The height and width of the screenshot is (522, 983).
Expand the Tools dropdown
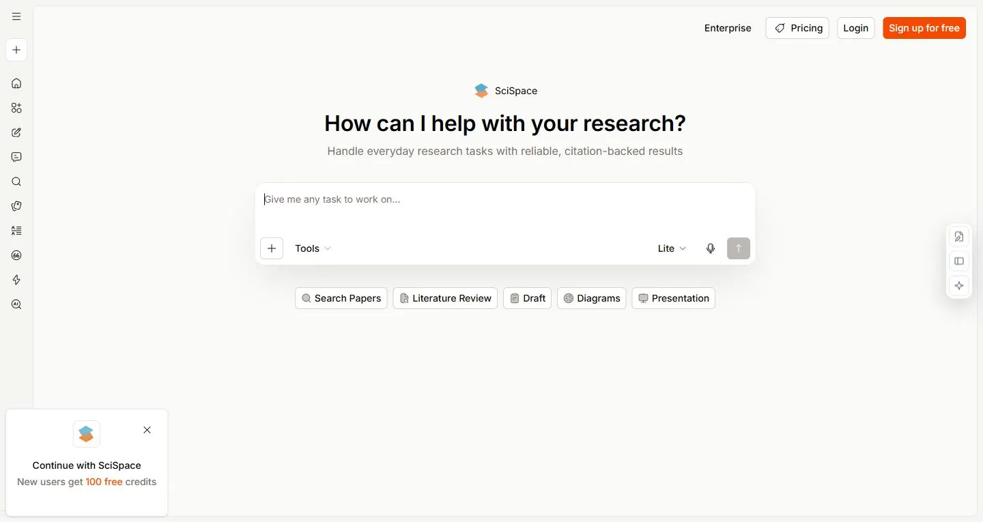(313, 248)
